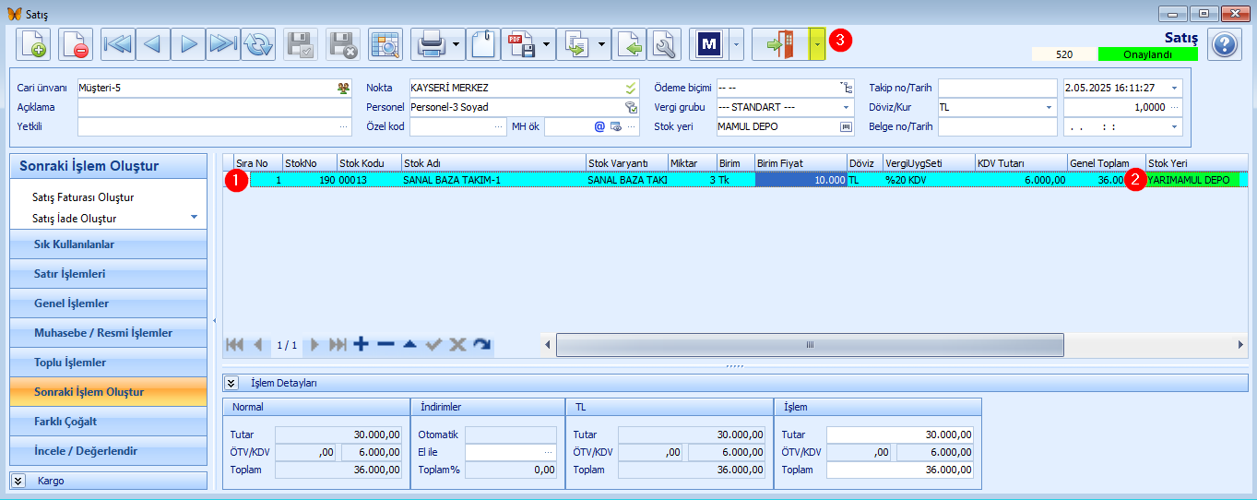Open the print button dropdown arrow
The image size is (1257, 500).
[457, 43]
